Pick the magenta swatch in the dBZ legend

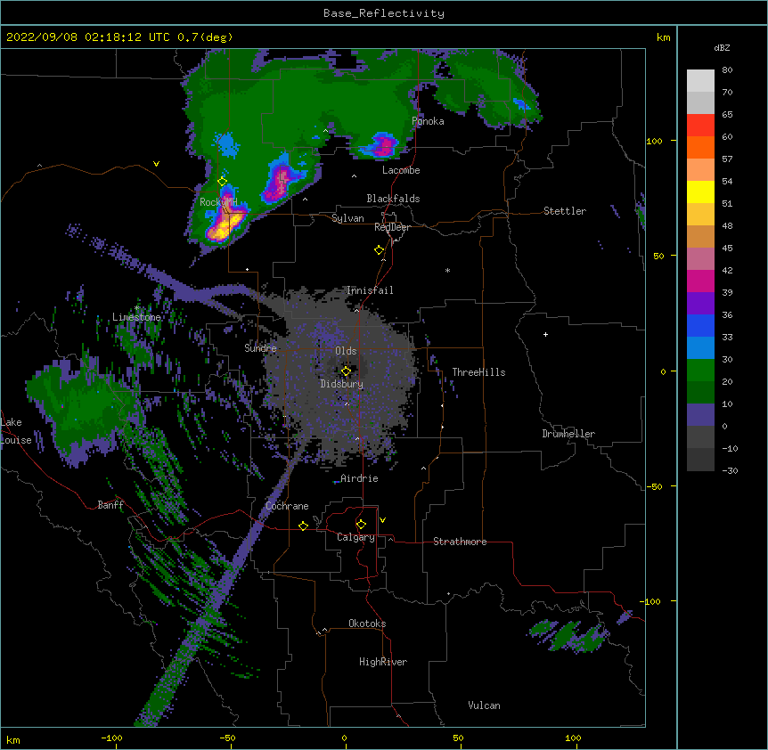700,281
